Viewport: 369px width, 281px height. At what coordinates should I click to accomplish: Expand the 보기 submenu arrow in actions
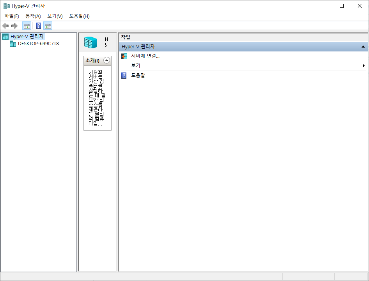point(364,66)
